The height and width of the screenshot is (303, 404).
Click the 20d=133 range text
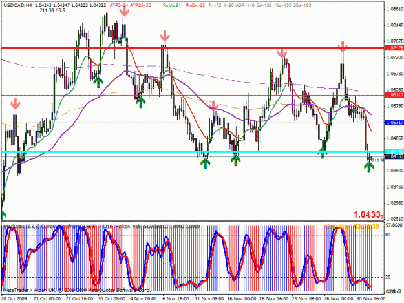pos(302,5)
